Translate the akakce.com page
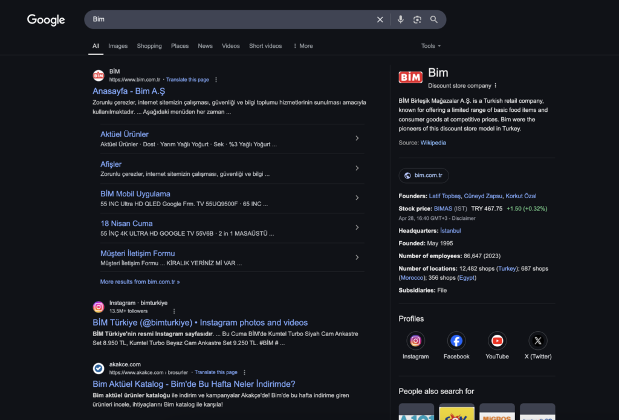The width and height of the screenshot is (619, 420). [216, 372]
